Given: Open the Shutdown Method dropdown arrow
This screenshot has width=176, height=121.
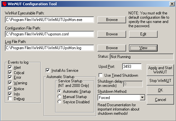Looking at the screenshot, I should point(142,97).
